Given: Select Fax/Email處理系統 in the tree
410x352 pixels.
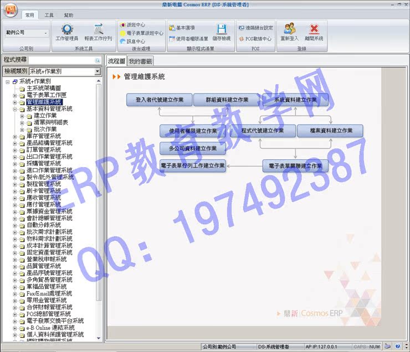Looking at the screenshot, I should coord(49,293).
